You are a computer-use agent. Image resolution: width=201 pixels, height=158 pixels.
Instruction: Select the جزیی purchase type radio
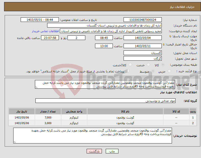(169, 71)
